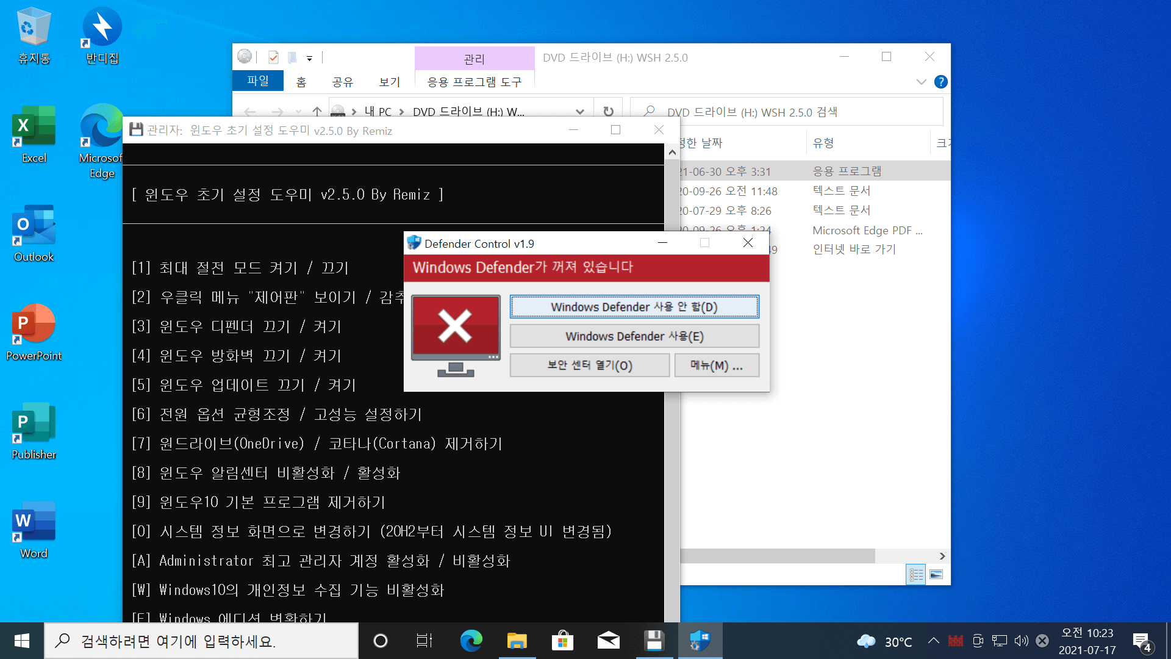The image size is (1171, 659).
Task: Open the Microsoft Edge desktop shortcut
Action: (101, 142)
